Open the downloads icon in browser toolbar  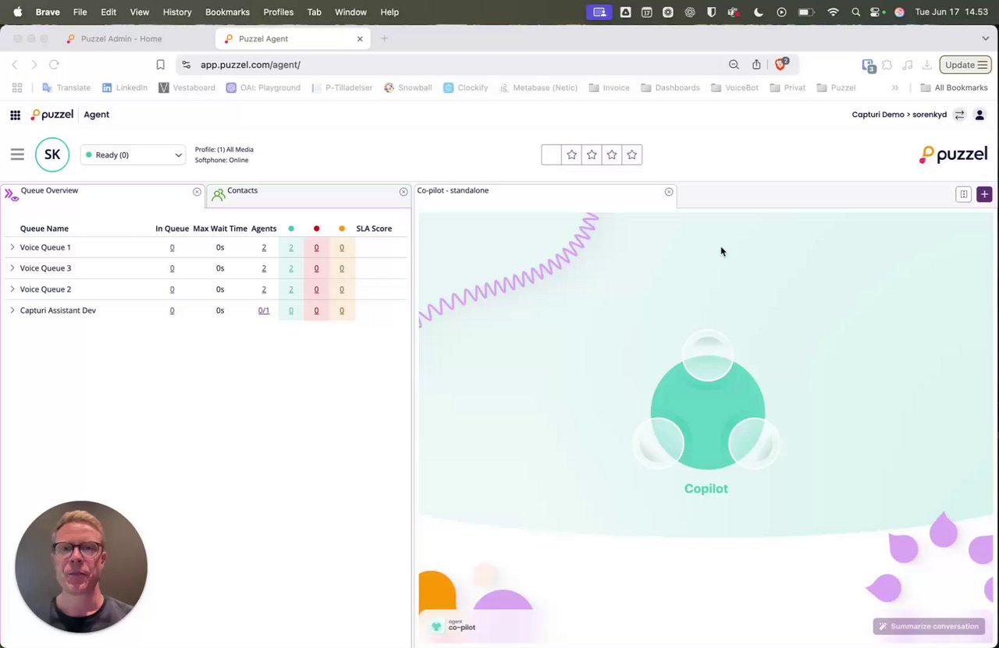coord(926,65)
